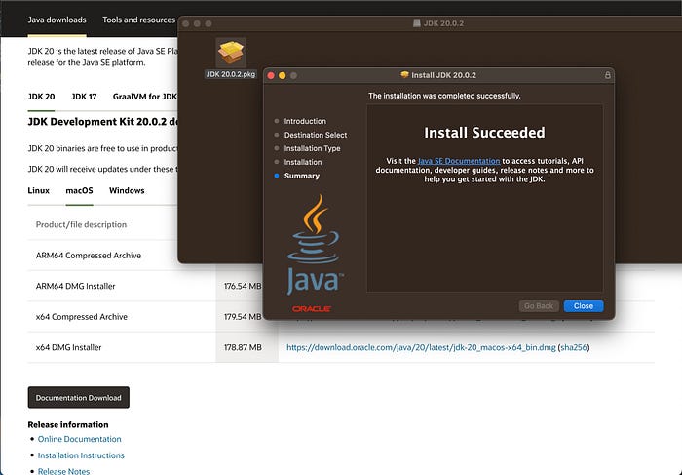Select the macOS platform tab
Screen dimensions: 682x475
point(79,190)
